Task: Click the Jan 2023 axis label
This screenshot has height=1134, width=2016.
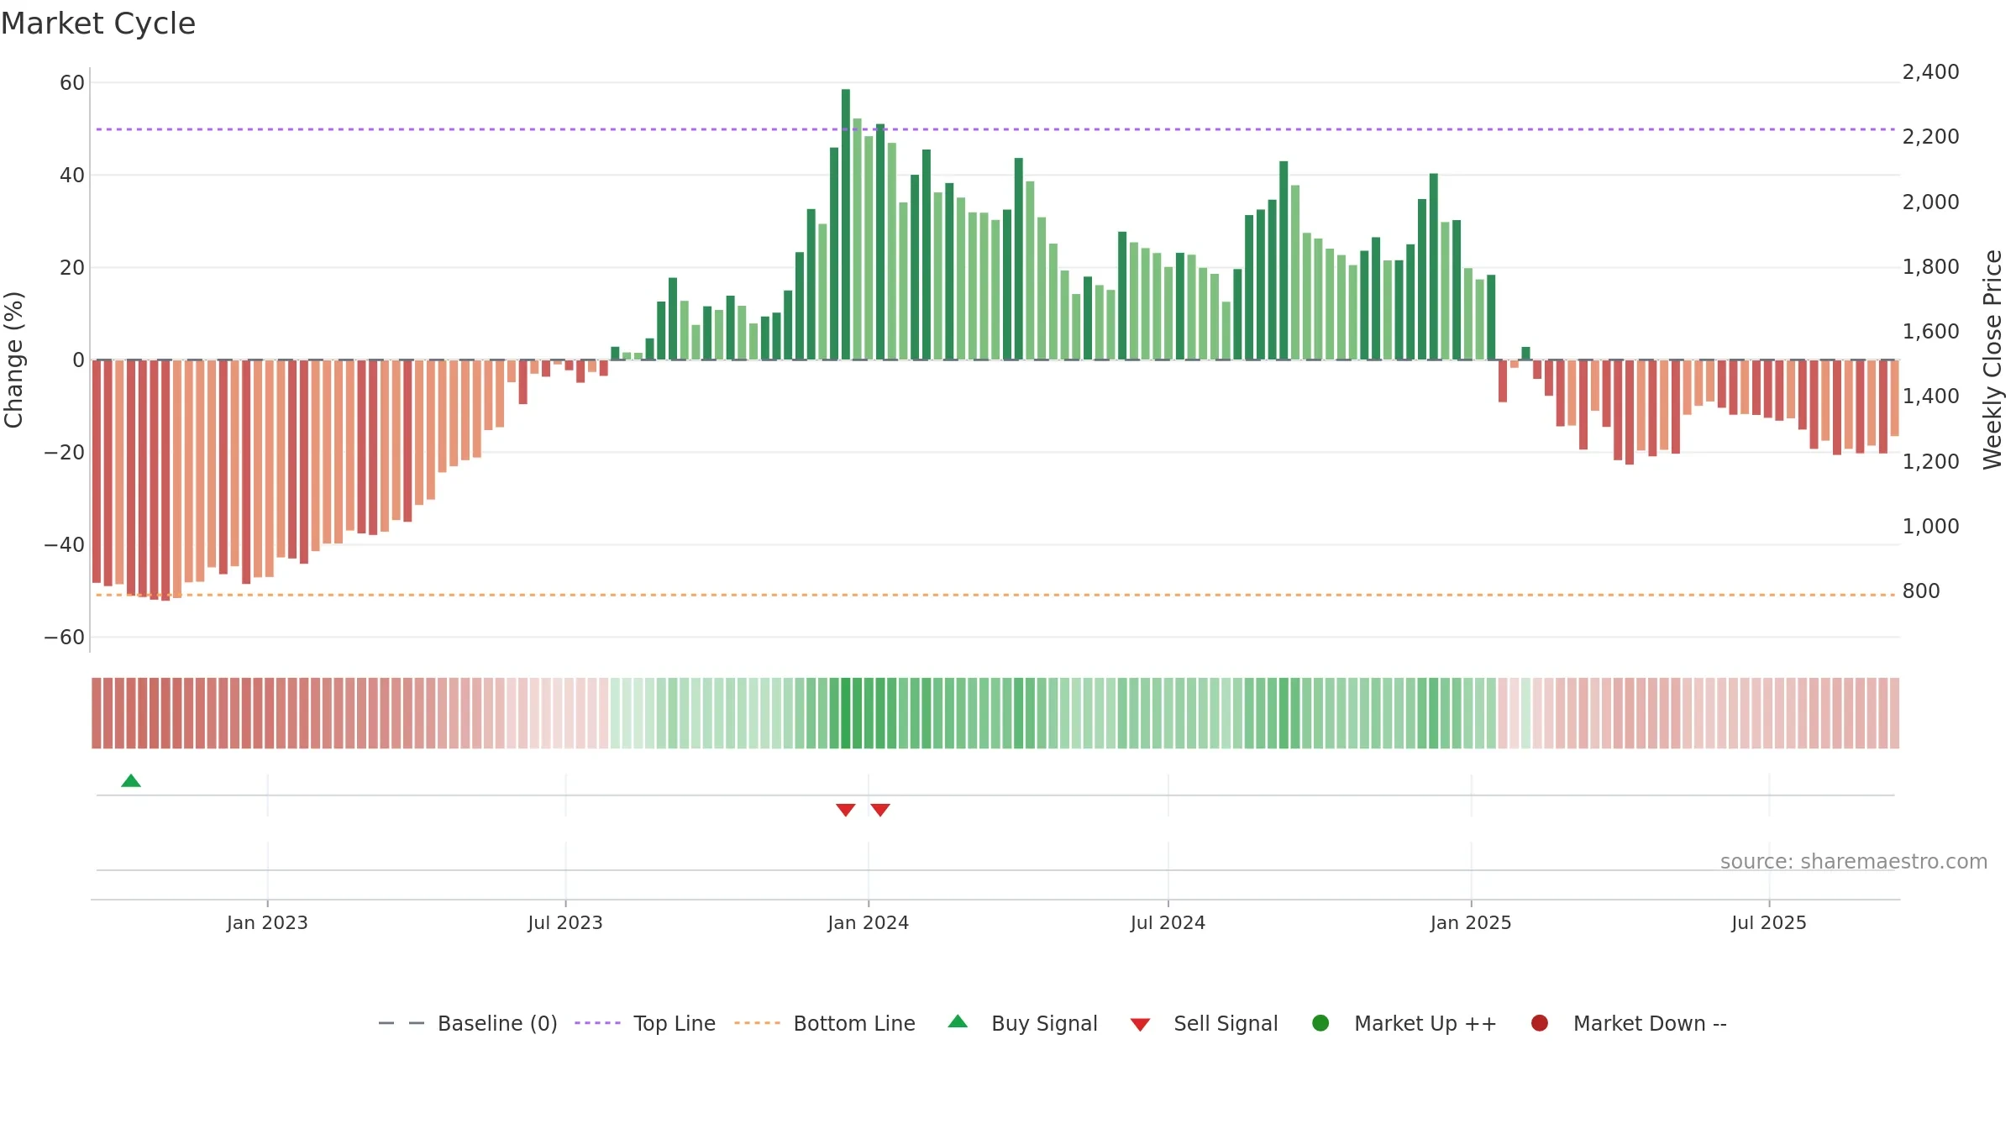Action: point(267,923)
